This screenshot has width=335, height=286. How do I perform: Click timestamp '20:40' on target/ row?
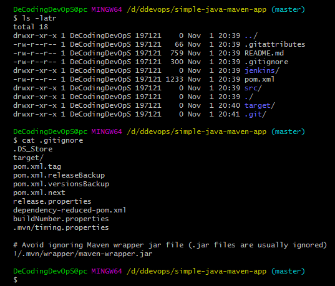pyautogui.click(x=229, y=105)
